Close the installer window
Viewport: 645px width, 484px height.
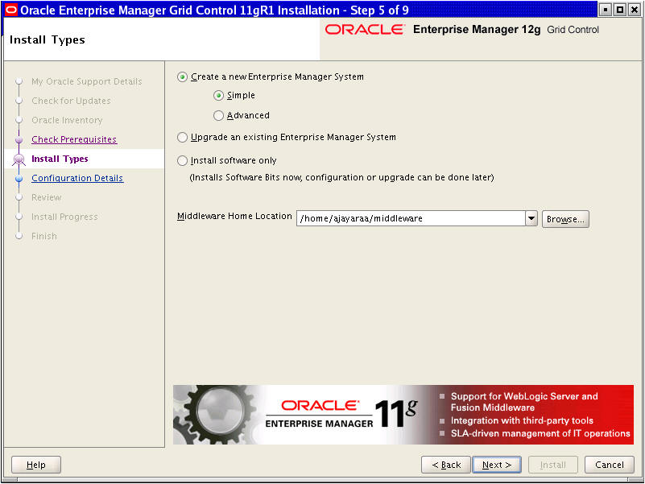click(635, 10)
